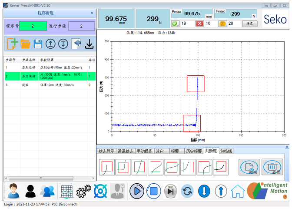Move step down with the circled down arrow
The width and height of the screenshot is (292, 209).
tap(63, 44)
